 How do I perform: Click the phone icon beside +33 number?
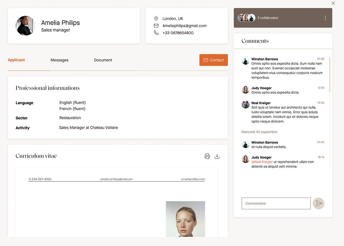pyautogui.click(x=156, y=33)
